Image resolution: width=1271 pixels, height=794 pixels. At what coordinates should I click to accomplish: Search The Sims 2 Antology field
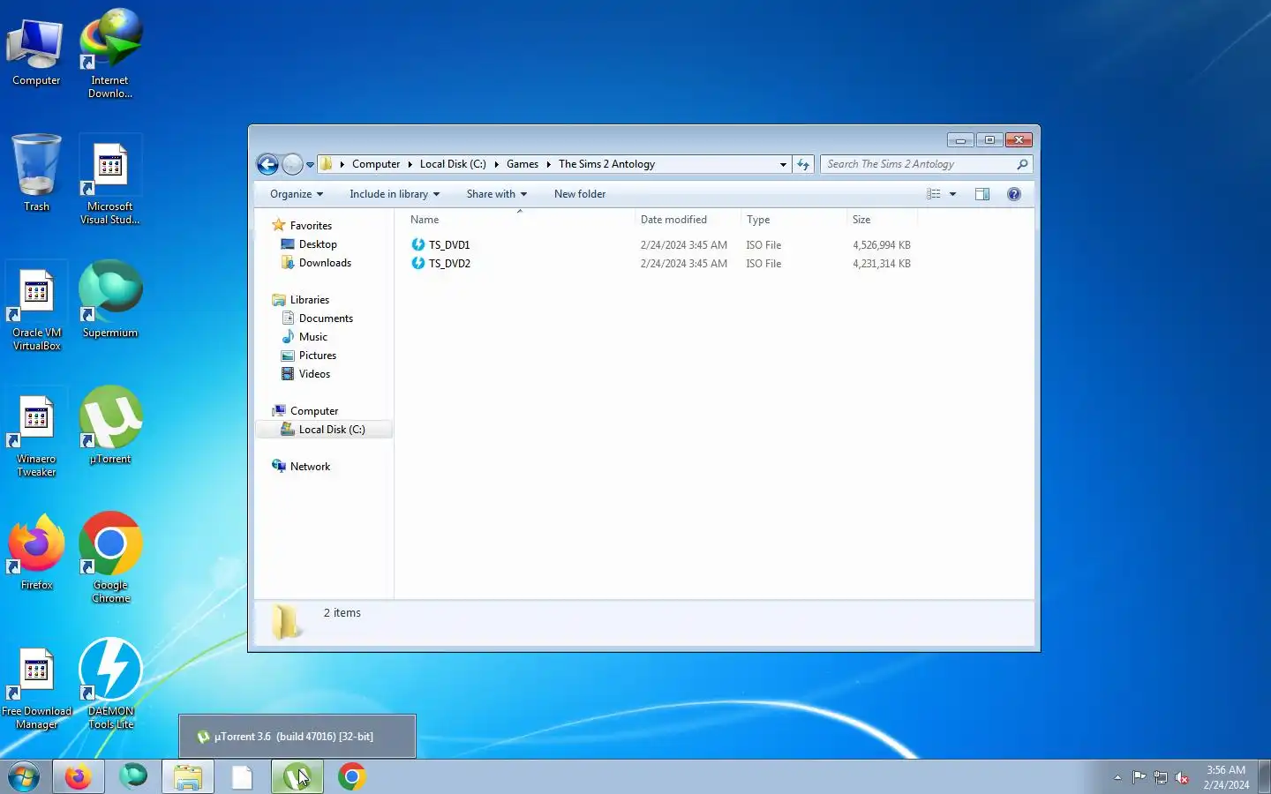pos(926,164)
